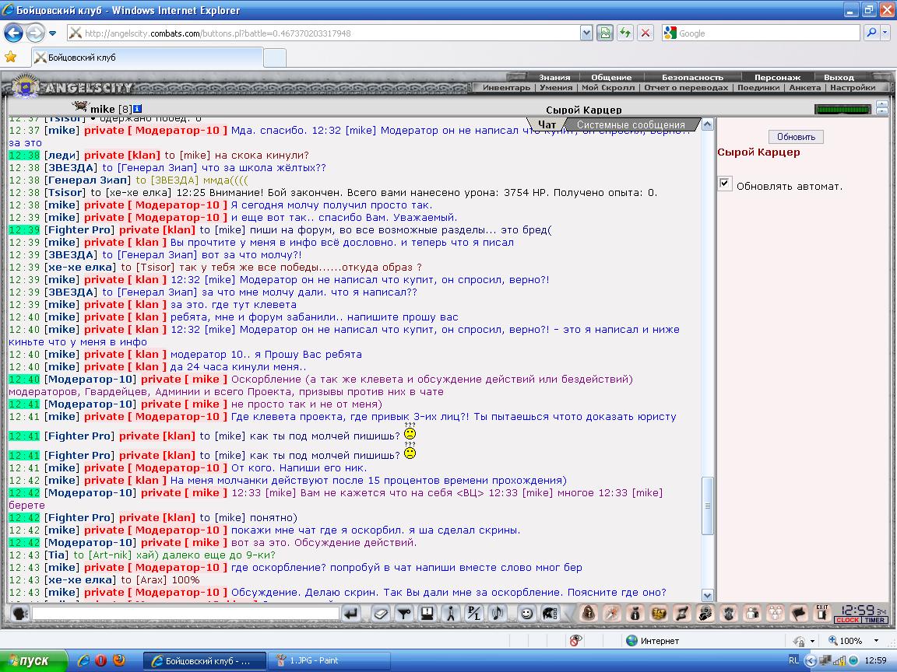Click the transfer arrows icon
897x672 pixels.
pyautogui.click(x=682, y=614)
